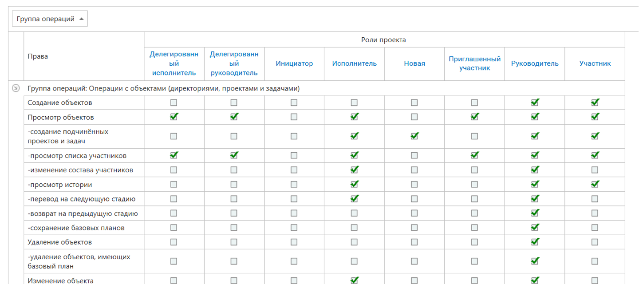Select the 'Новая' role header
The image size is (639, 284).
[x=414, y=63]
